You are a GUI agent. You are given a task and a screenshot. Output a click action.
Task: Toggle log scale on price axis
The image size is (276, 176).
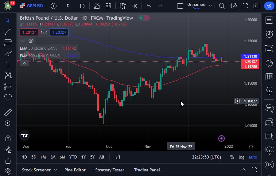click(242, 157)
